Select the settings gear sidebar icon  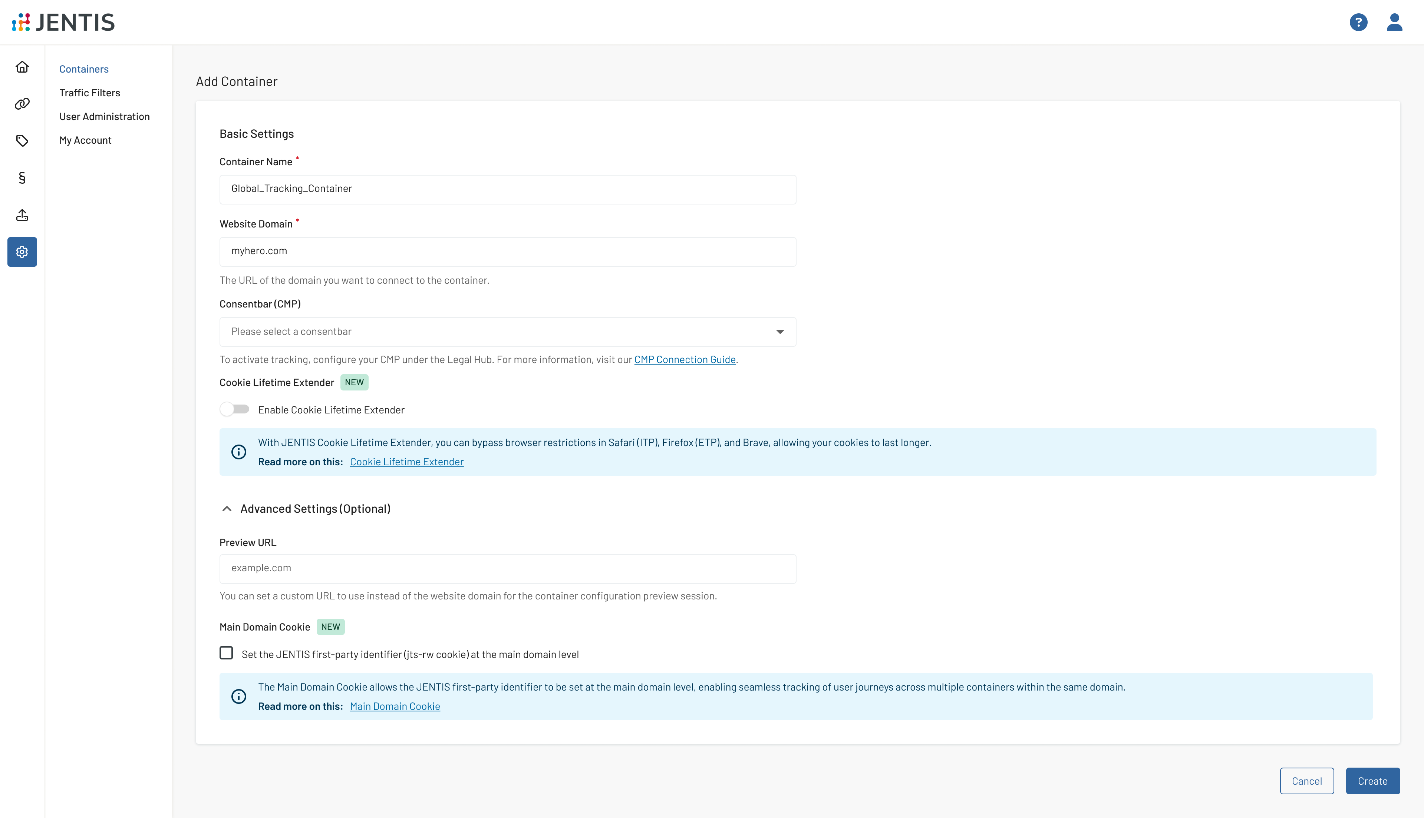[22, 252]
